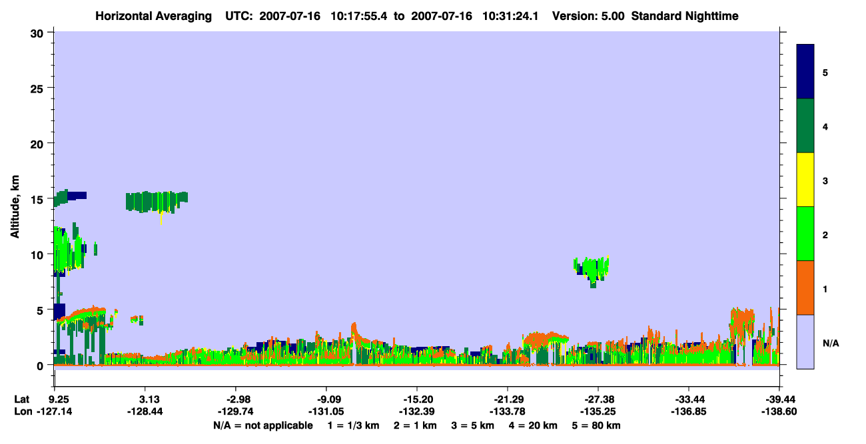Click the lavender N/A colorbar segment
866x444 pixels.
(805, 341)
